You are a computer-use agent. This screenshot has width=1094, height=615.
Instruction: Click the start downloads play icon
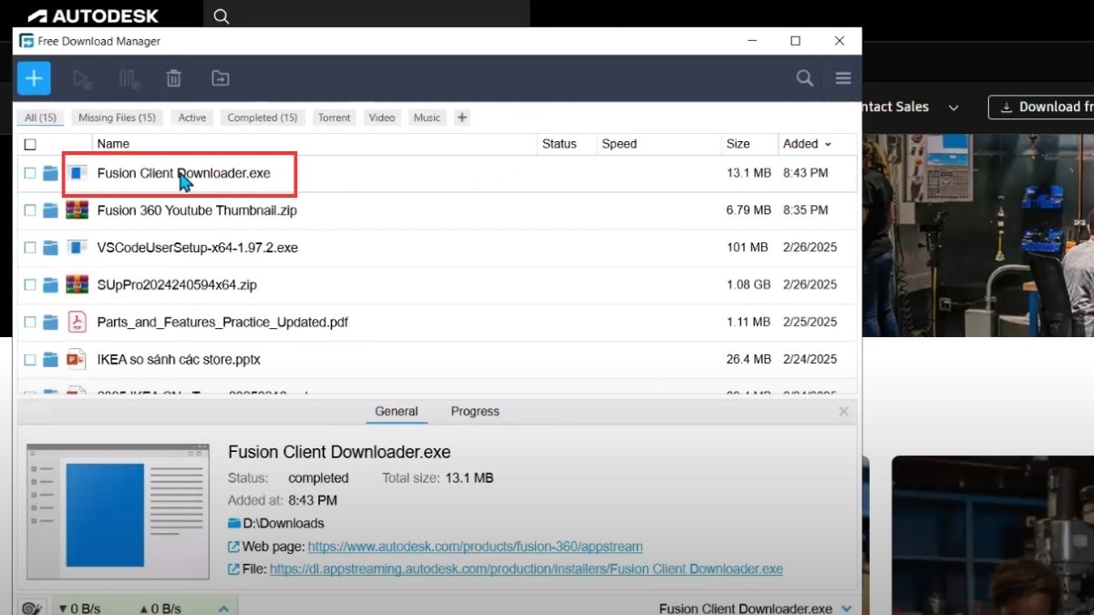click(x=82, y=79)
